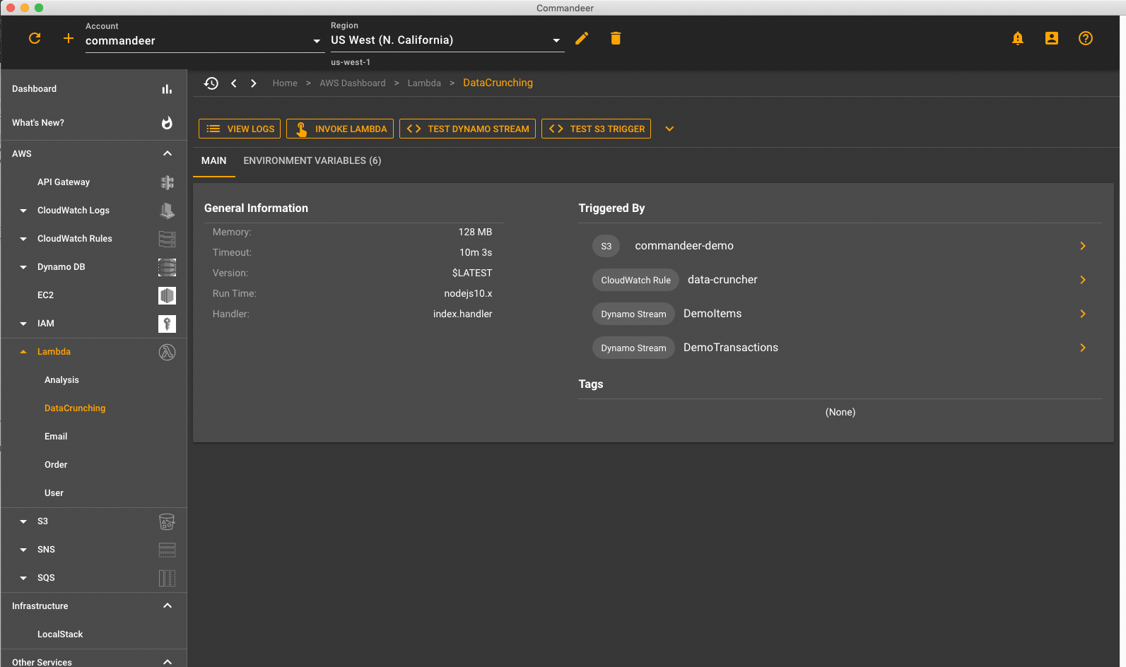The width and height of the screenshot is (1126, 667).
Task: Click the Dynamo DB service icon
Action: pos(167,267)
